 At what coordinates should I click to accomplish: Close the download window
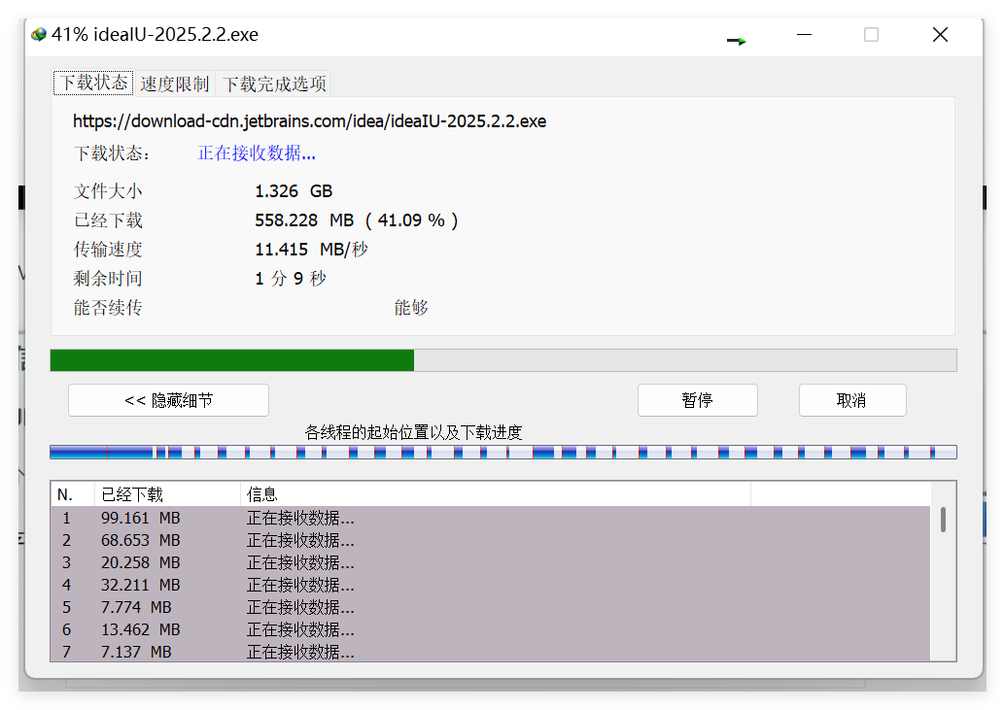tap(940, 35)
